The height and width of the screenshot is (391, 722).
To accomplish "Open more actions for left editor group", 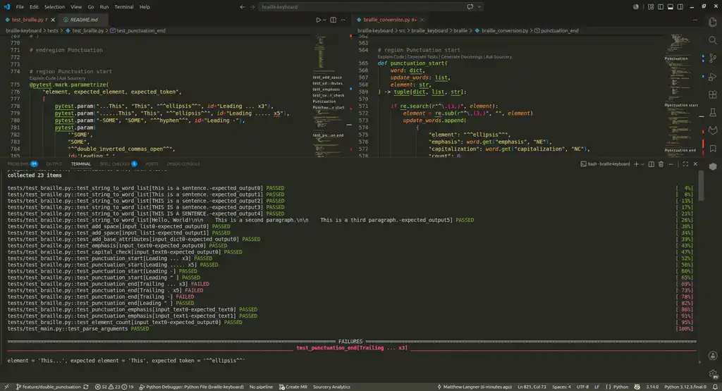I will (x=343, y=20).
